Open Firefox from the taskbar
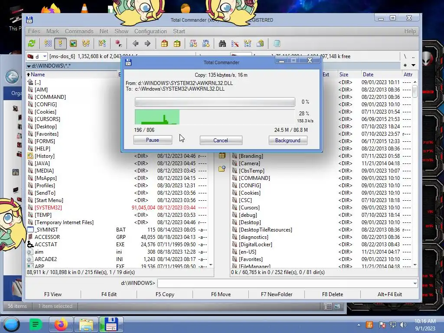 61,324
